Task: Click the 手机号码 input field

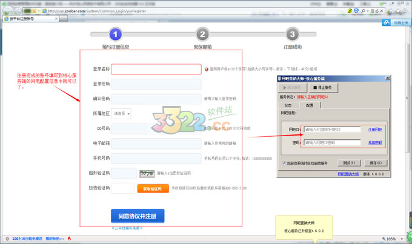Action: (x=156, y=159)
